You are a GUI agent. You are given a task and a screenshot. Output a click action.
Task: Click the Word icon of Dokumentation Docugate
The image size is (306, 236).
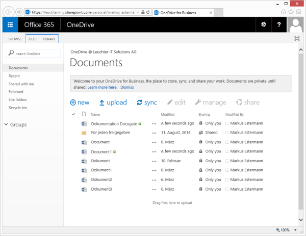click(84, 124)
